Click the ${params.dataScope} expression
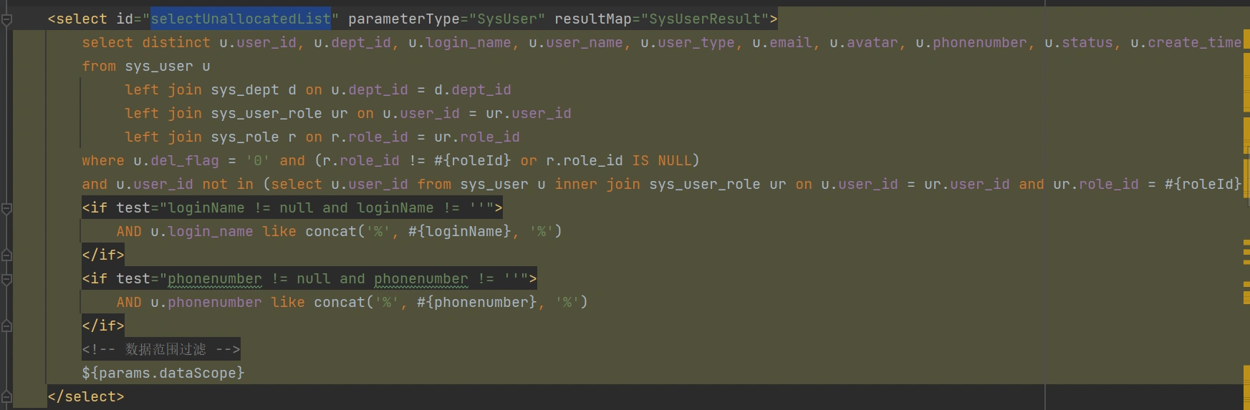This screenshot has width=1250, height=410. pos(163,373)
